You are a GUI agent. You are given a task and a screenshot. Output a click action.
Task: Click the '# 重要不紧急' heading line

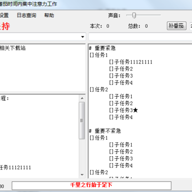(105, 131)
